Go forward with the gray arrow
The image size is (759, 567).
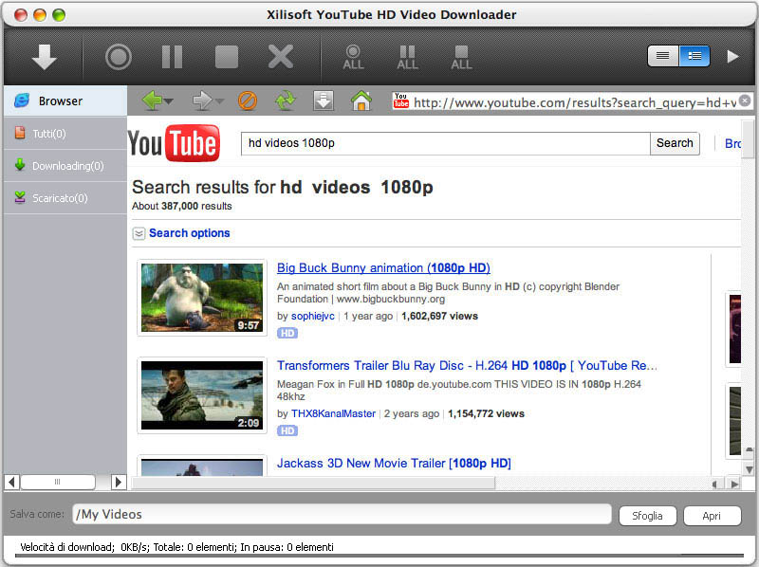[202, 101]
